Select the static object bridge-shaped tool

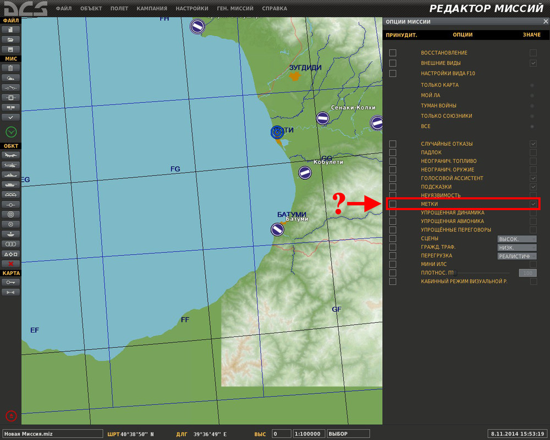(10, 194)
